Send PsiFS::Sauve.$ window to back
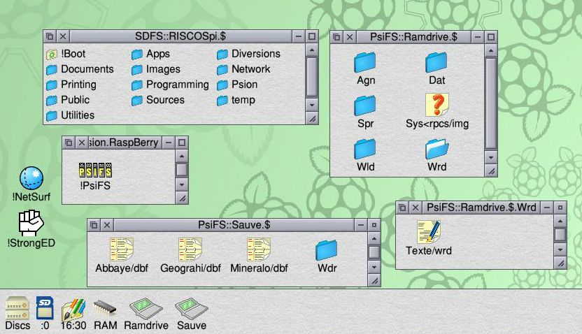This screenshot has height=334, width=582. [x=94, y=225]
